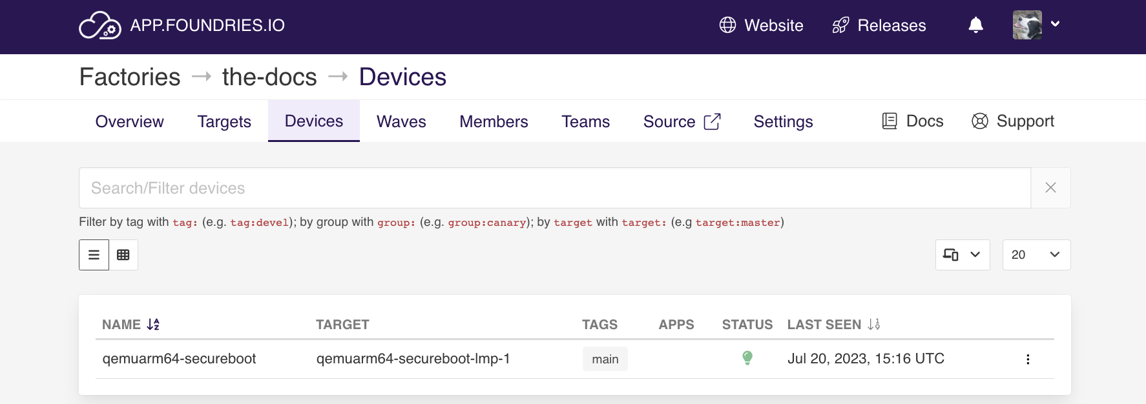The width and height of the screenshot is (1146, 404).
Task: Click the Support link
Action: point(1012,121)
